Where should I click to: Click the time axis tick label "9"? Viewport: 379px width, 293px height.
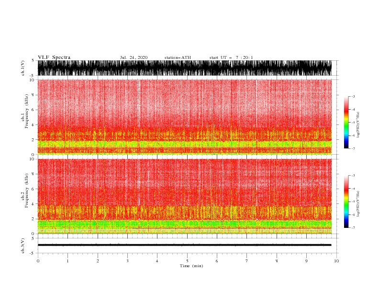coord(306,261)
